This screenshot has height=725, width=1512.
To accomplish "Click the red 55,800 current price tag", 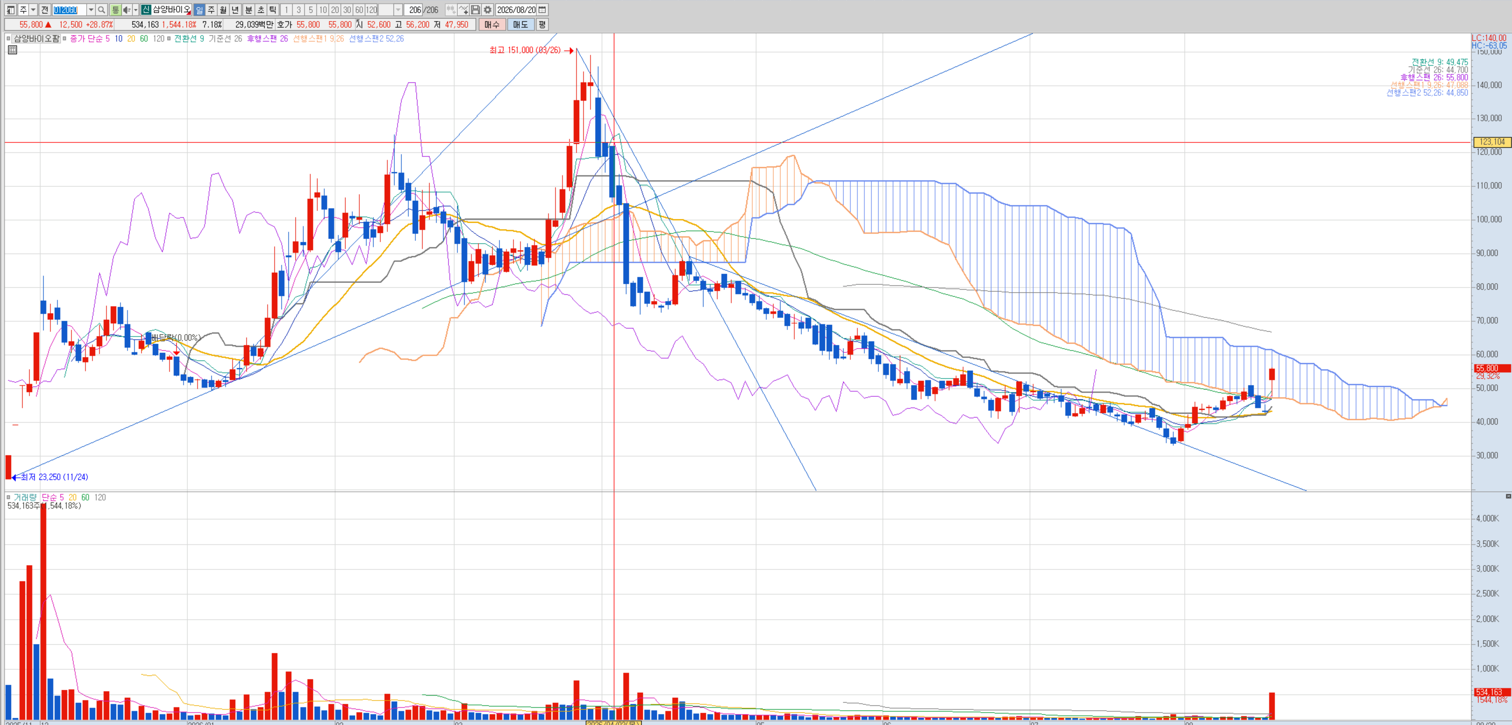I will pos(1492,368).
